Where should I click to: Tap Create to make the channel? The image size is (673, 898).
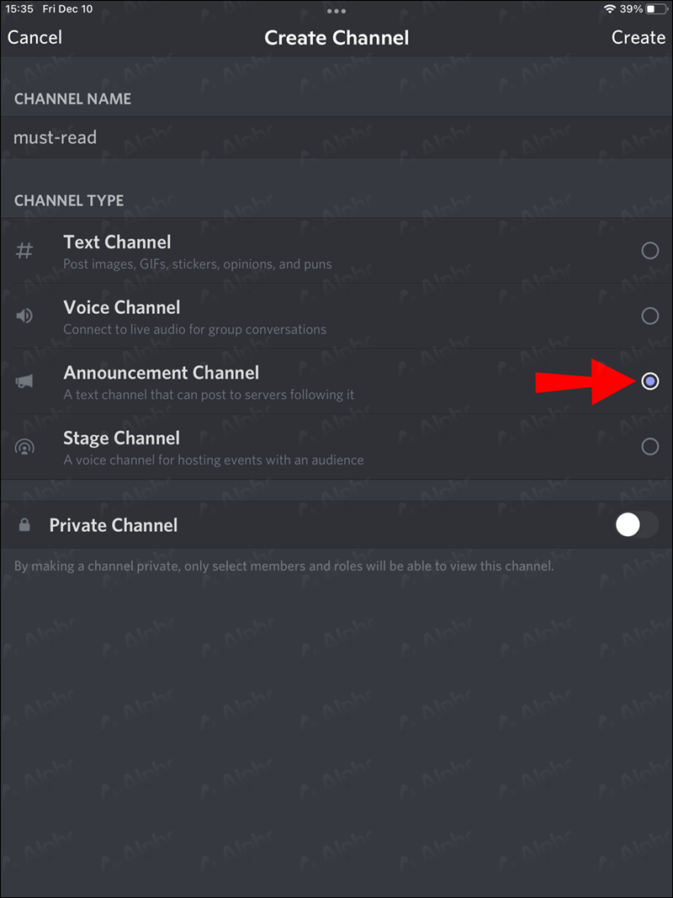point(639,38)
